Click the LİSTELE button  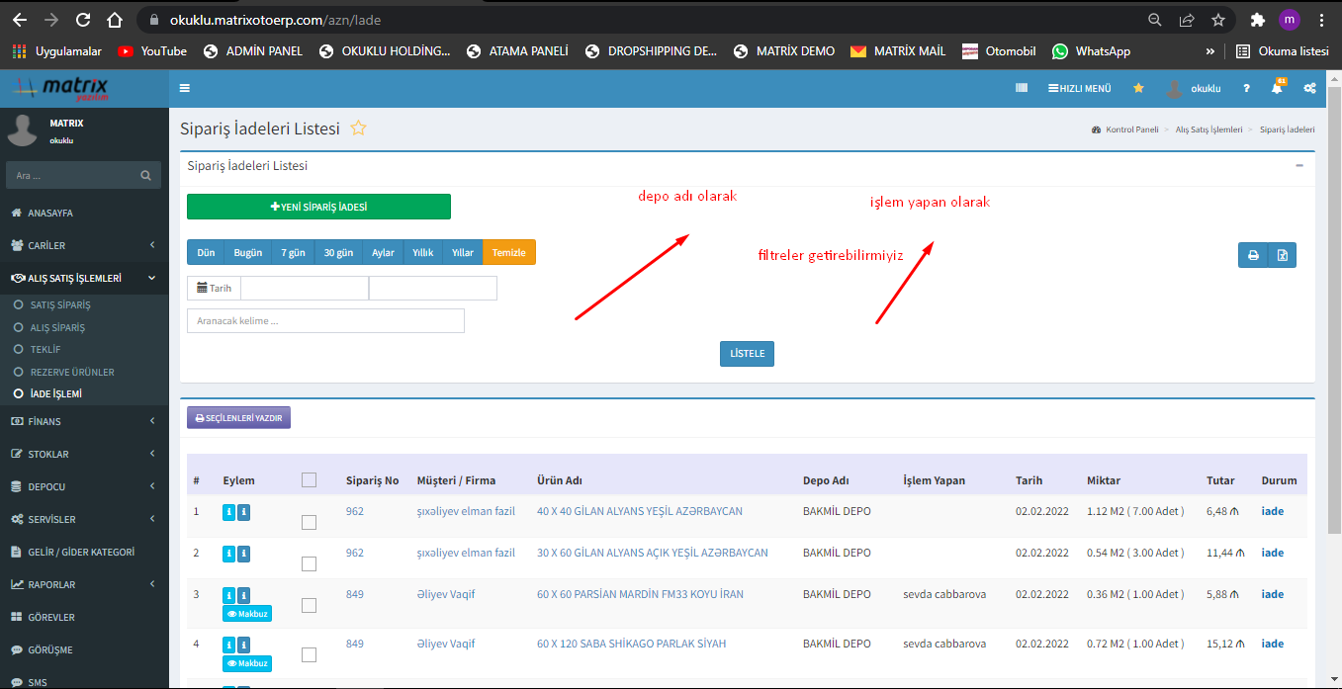pyautogui.click(x=747, y=354)
